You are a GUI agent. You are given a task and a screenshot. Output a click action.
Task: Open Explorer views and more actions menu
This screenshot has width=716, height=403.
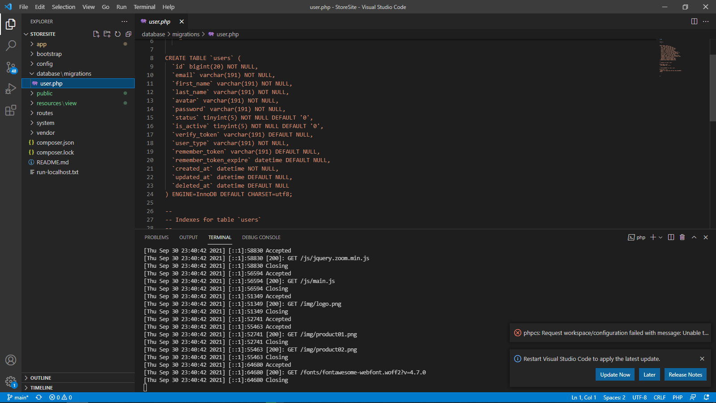coord(124,21)
